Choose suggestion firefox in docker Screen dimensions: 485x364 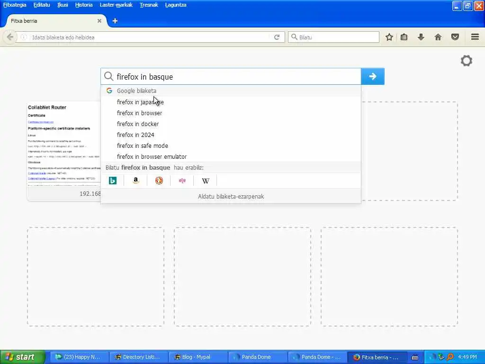[x=231, y=124]
